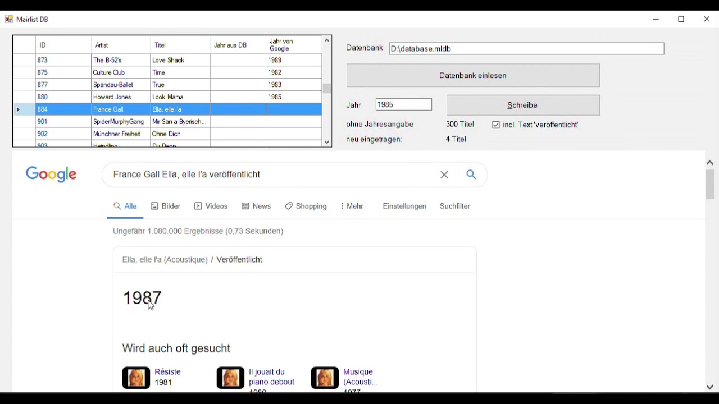Click the browser pane scroll down arrow
The height and width of the screenshot is (404, 719).
click(710, 387)
